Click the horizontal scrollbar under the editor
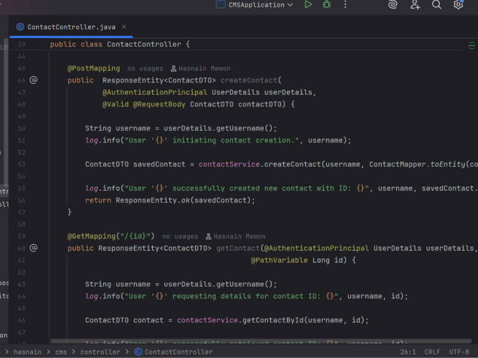 tap(261, 342)
